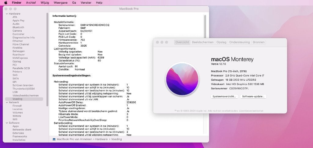Switch to the Ondersteuning tab
The height and width of the screenshot is (148, 313).
click(x=239, y=42)
